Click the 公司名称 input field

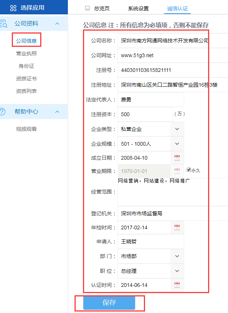pyautogui.click(x=173, y=41)
